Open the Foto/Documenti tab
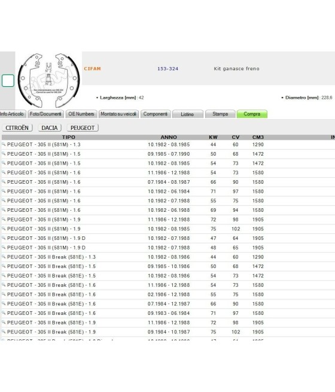 (x=45, y=114)
